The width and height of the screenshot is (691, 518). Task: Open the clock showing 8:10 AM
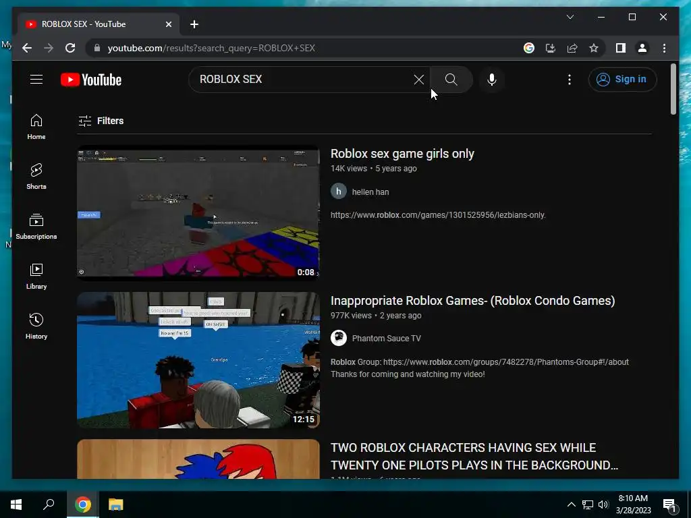633,505
